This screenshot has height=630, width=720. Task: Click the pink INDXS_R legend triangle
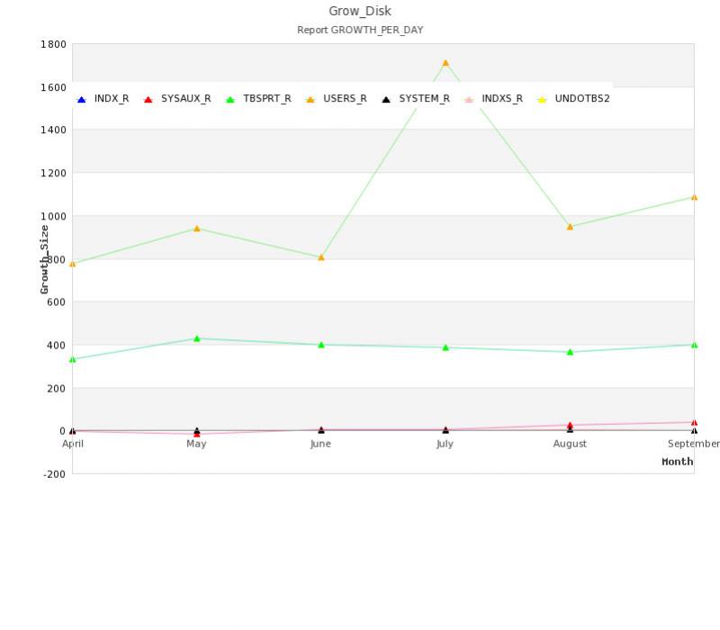[x=469, y=100]
